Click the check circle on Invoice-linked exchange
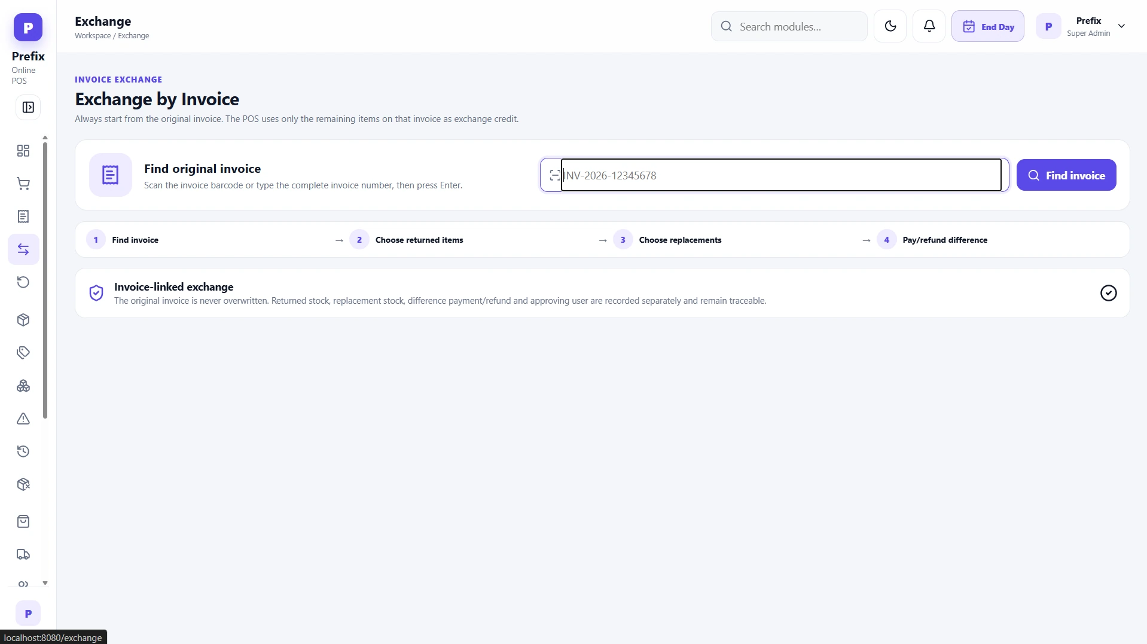Viewport: 1147px width, 644px height. tap(1108, 293)
